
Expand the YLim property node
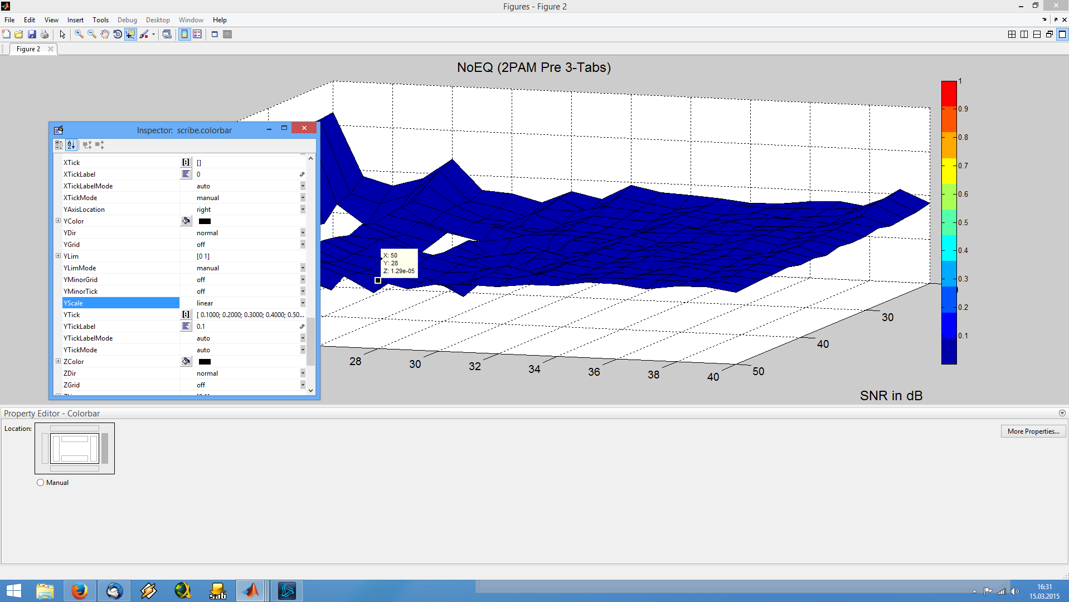click(x=58, y=256)
